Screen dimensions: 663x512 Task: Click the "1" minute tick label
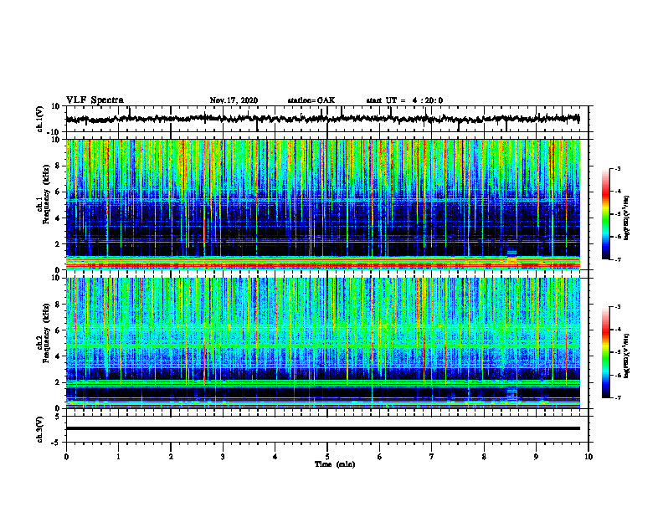tap(118, 457)
